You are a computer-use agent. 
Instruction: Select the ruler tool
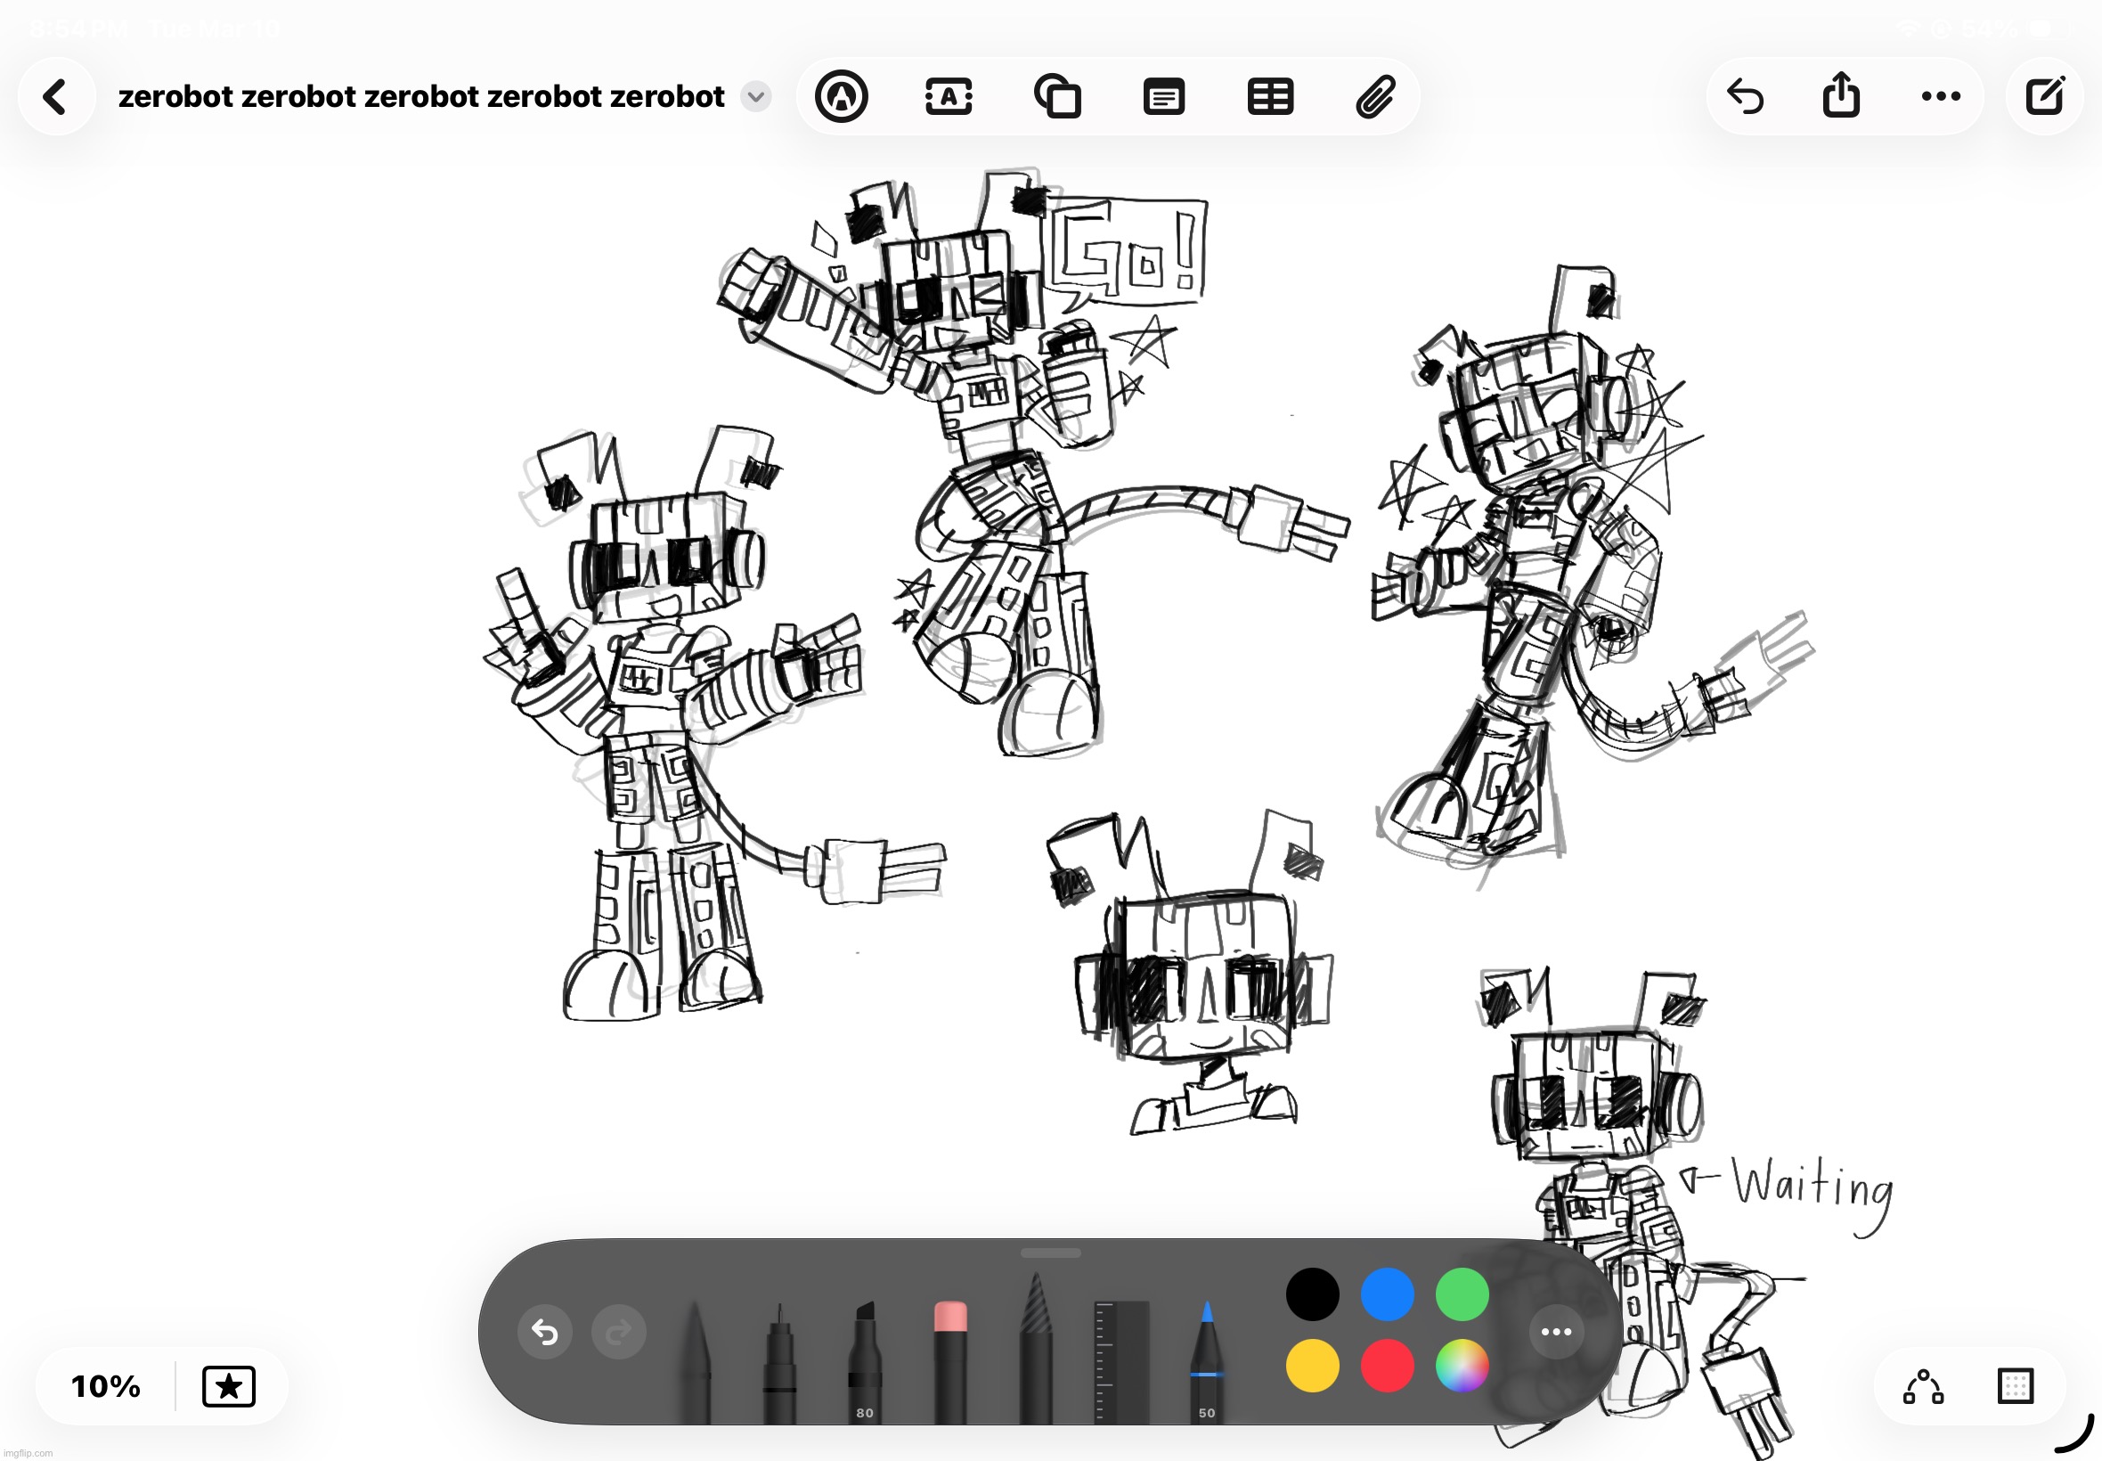point(1120,1361)
